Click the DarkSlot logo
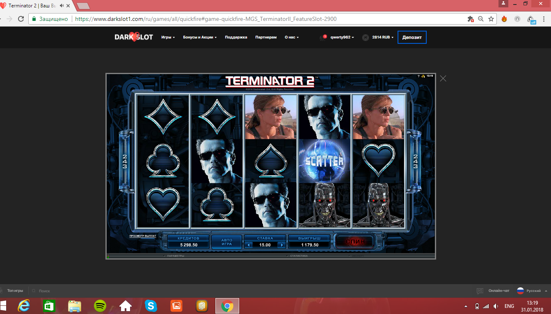 134,37
